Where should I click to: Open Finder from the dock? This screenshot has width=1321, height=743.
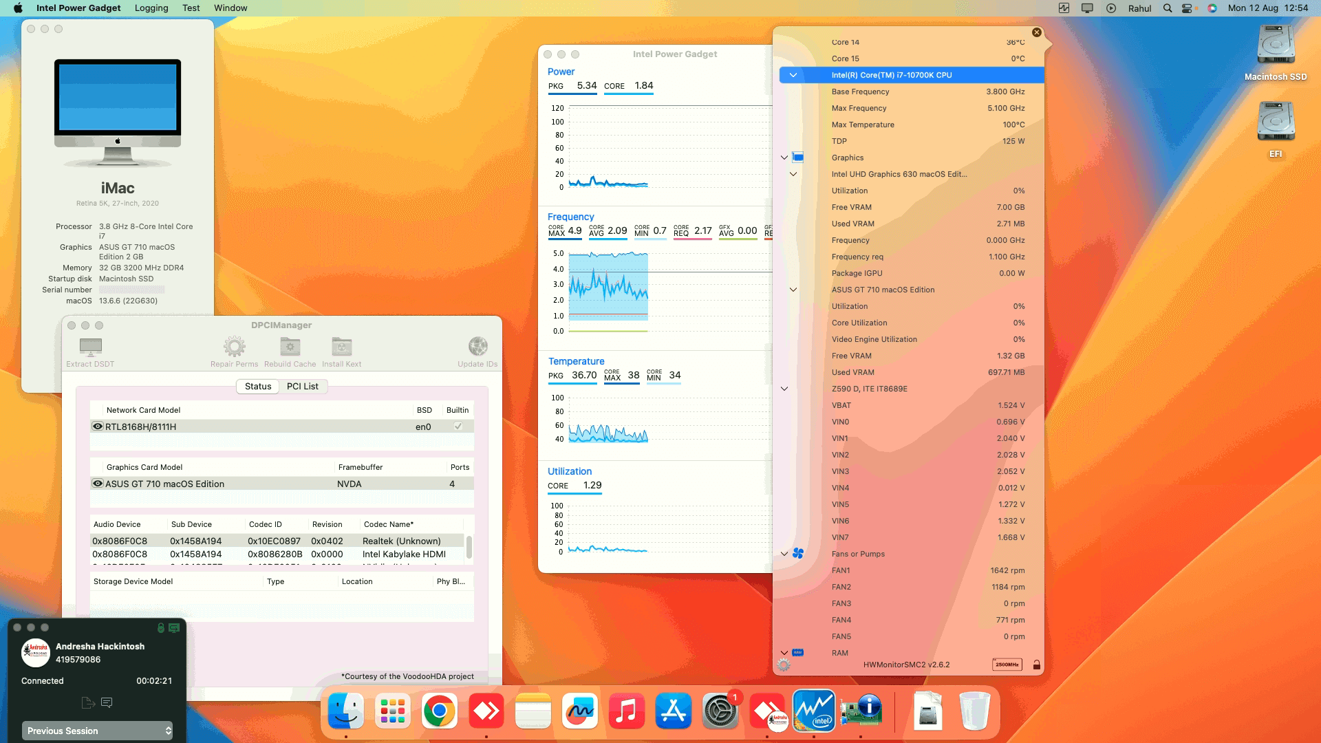[345, 711]
